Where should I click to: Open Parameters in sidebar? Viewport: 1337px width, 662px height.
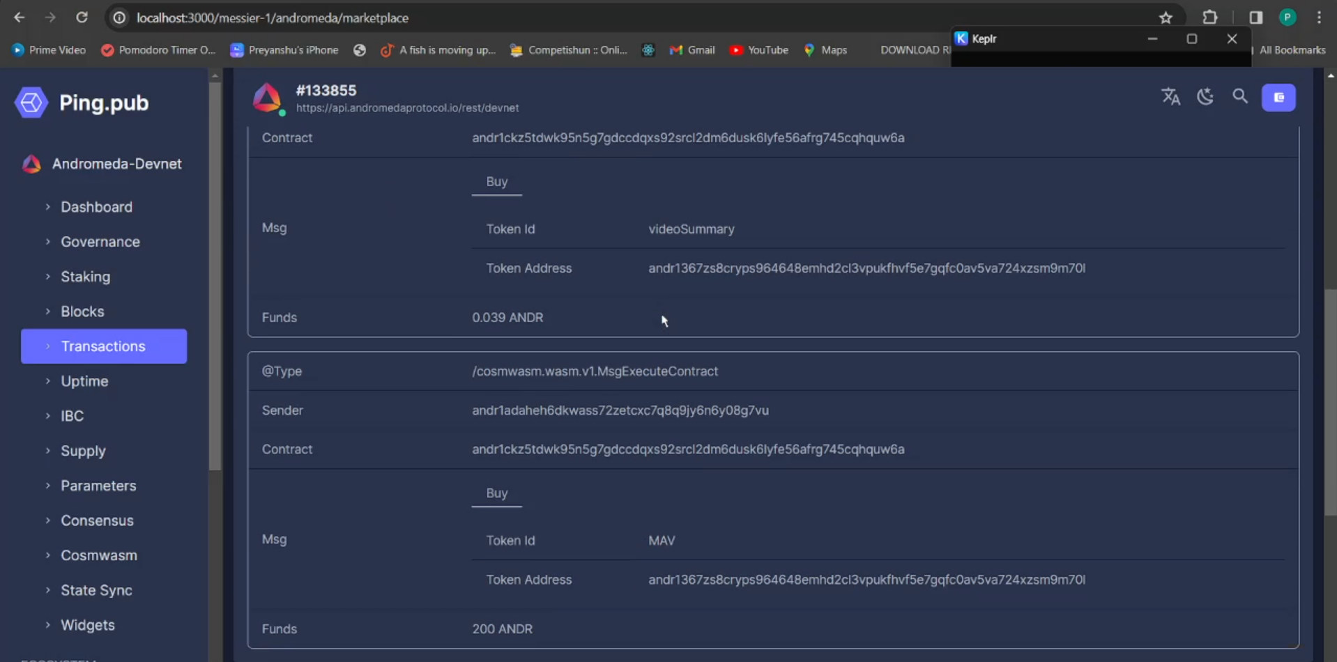point(98,486)
